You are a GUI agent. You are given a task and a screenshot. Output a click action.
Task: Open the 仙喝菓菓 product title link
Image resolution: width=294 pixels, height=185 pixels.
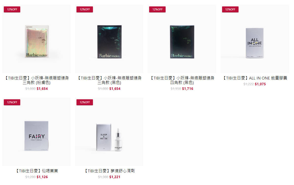point(36,171)
